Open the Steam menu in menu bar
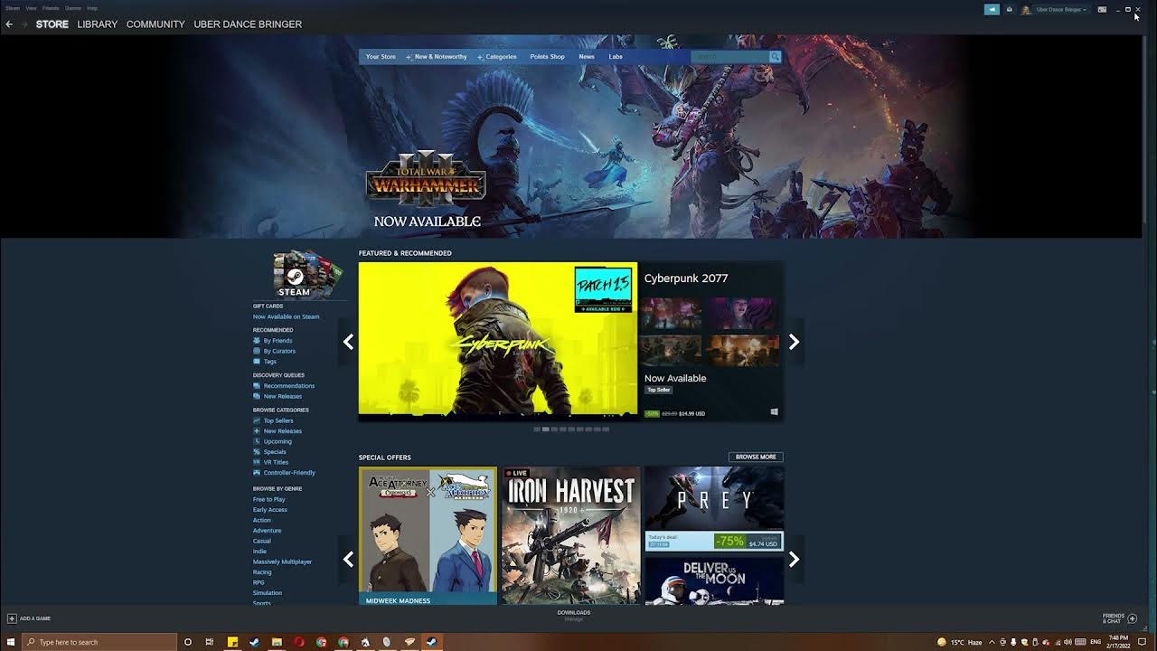The width and height of the screenshot is (1157, 651). (13, 8)
